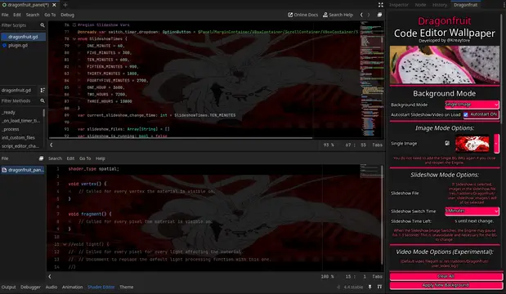
Task: Open the Slideshow Switch Time dropdown
Action: click(472, 211)
